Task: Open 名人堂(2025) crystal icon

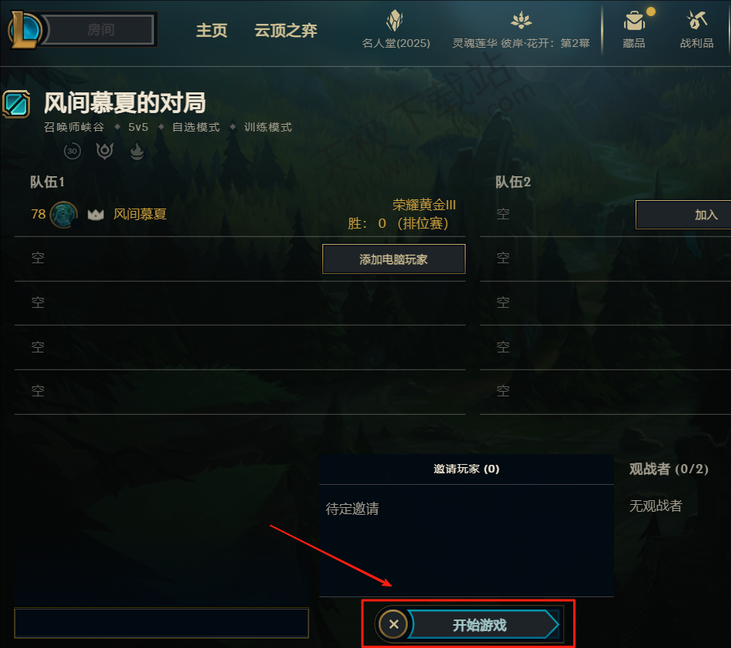Action: pos(395,21)
